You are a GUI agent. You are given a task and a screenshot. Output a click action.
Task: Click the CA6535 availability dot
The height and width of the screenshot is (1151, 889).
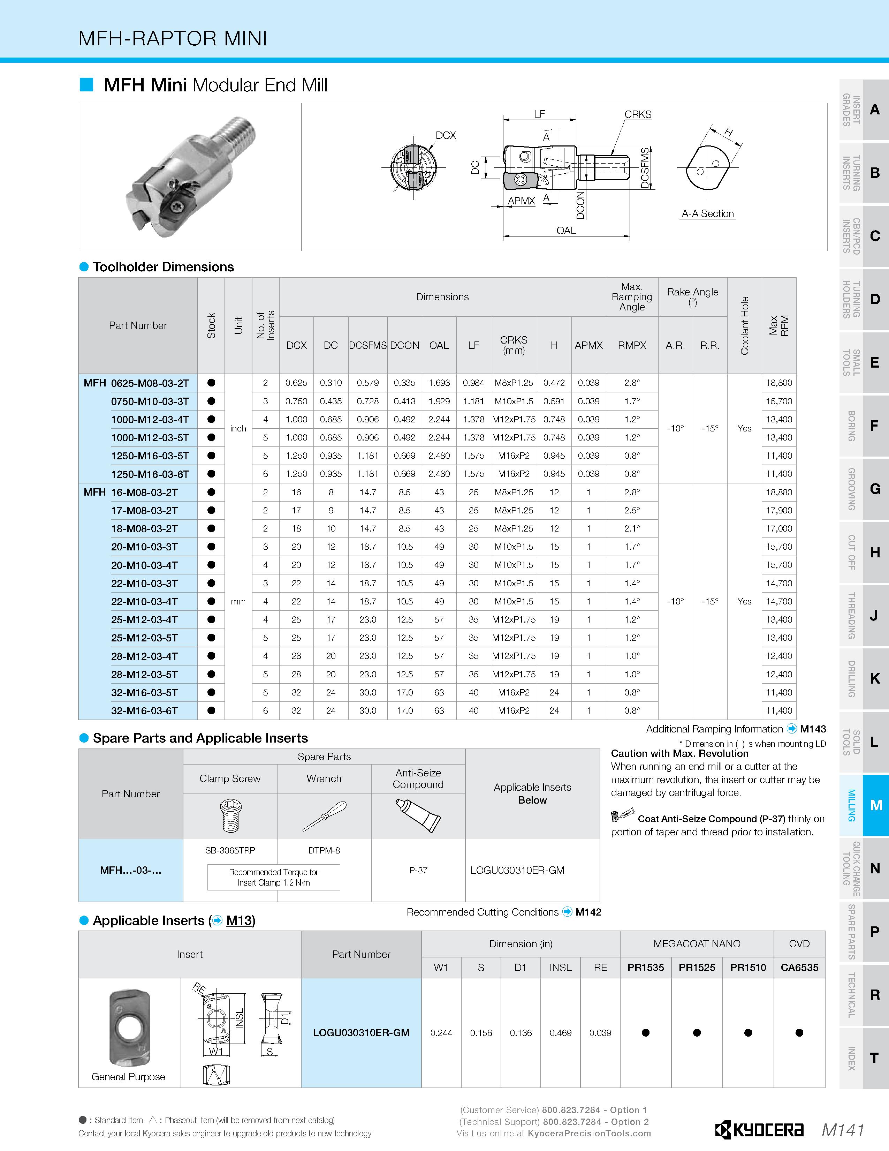coord(799,1033)
